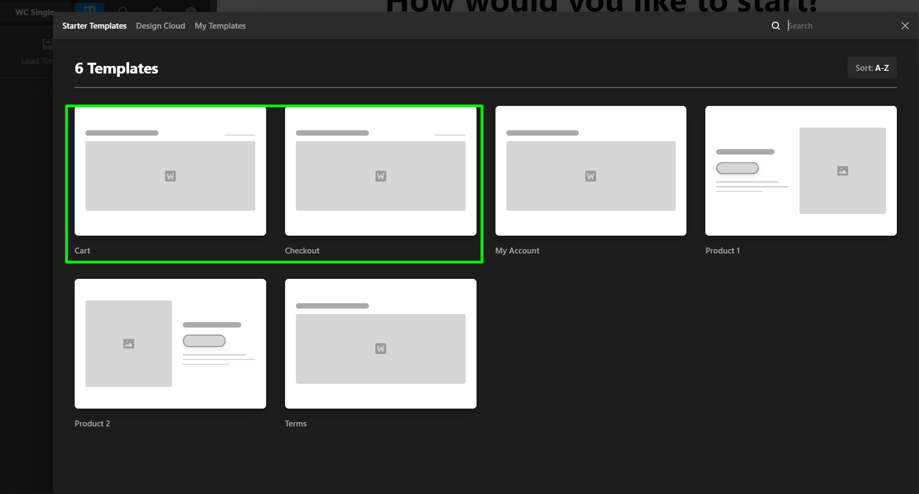Click the W icon in My Account preview

(591, 176)
